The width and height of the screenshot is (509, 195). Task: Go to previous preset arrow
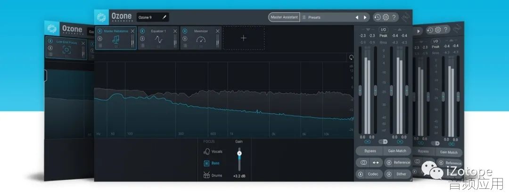(357, 17)
